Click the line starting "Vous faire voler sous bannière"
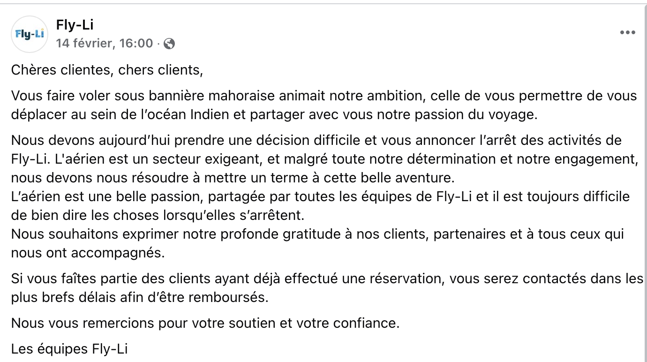The image size is (647, 362). pos(323,96)
